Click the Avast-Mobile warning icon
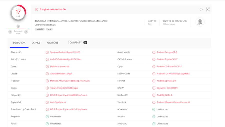Screen dimensions: 225x127 pyautogui.click(x=154, y=52)
